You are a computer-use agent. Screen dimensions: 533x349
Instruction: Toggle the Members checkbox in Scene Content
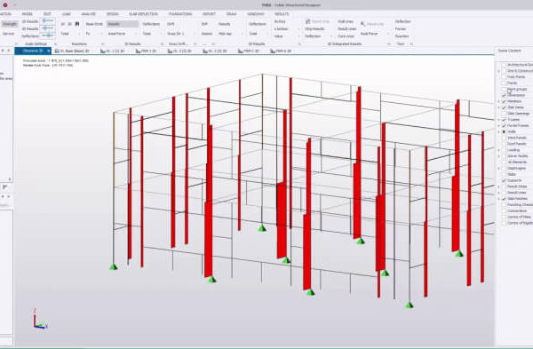(x=504, y=101)
